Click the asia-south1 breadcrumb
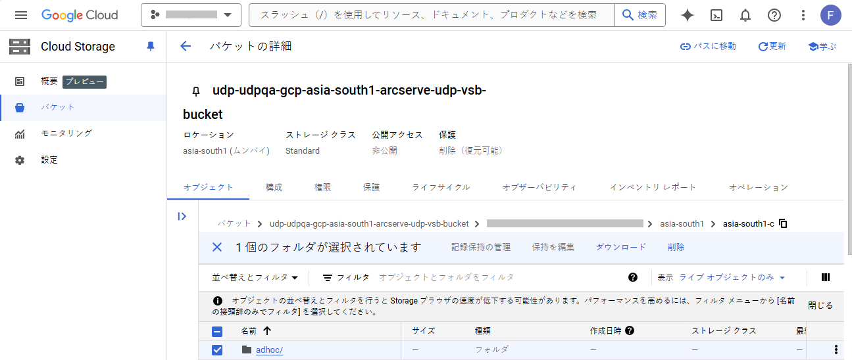Image resolution: width=852 pixels, height=360 pixels. 682,224
